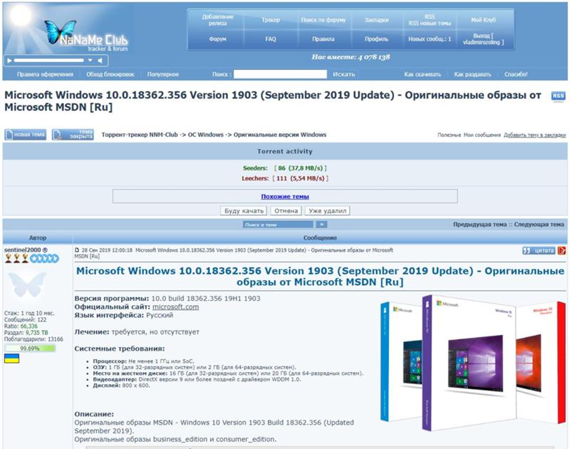Image resolution: width=570 pixels, height=449 pixels.
Task: Click the Поблагодарили: 13166 text
Action: pos(33,339)
